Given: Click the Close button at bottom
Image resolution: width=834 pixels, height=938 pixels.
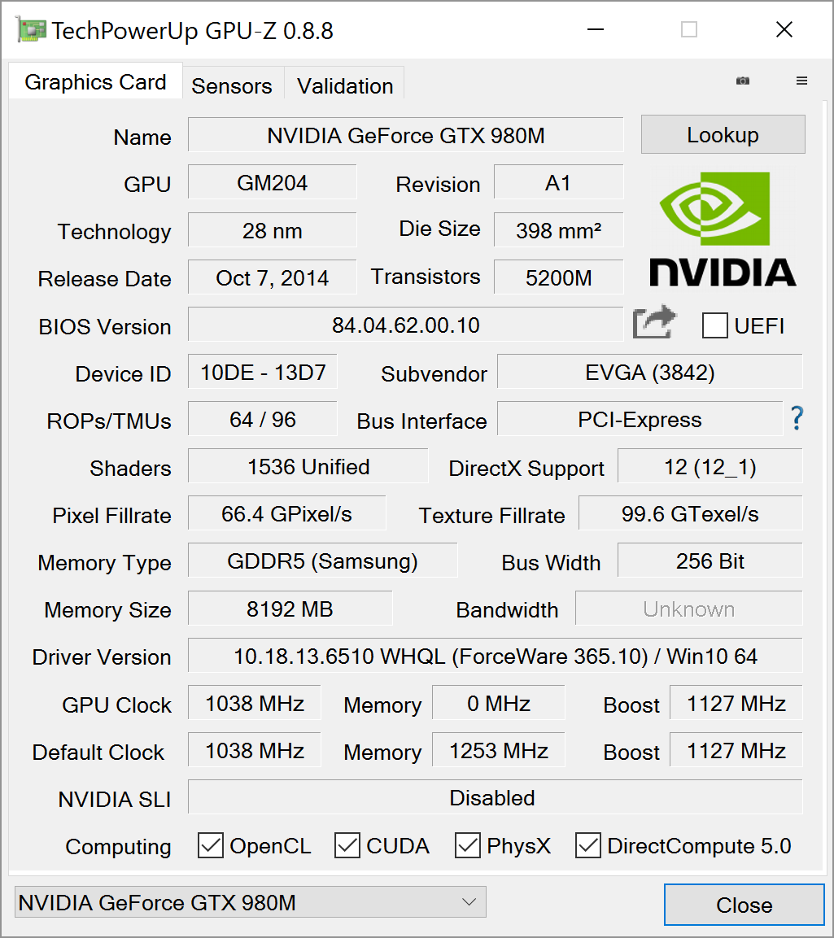Looking at the screenshot, I should pos(744,905).
